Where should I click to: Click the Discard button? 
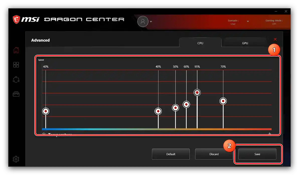214,154
